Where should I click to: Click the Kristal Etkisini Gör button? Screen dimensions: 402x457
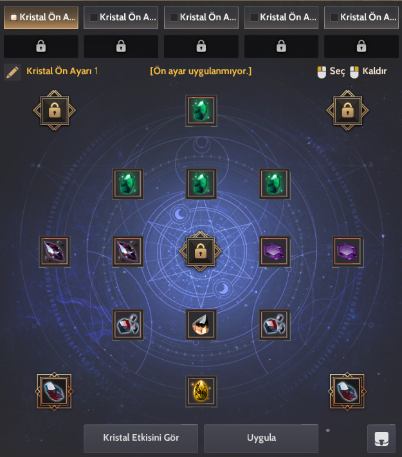[141, 438]
